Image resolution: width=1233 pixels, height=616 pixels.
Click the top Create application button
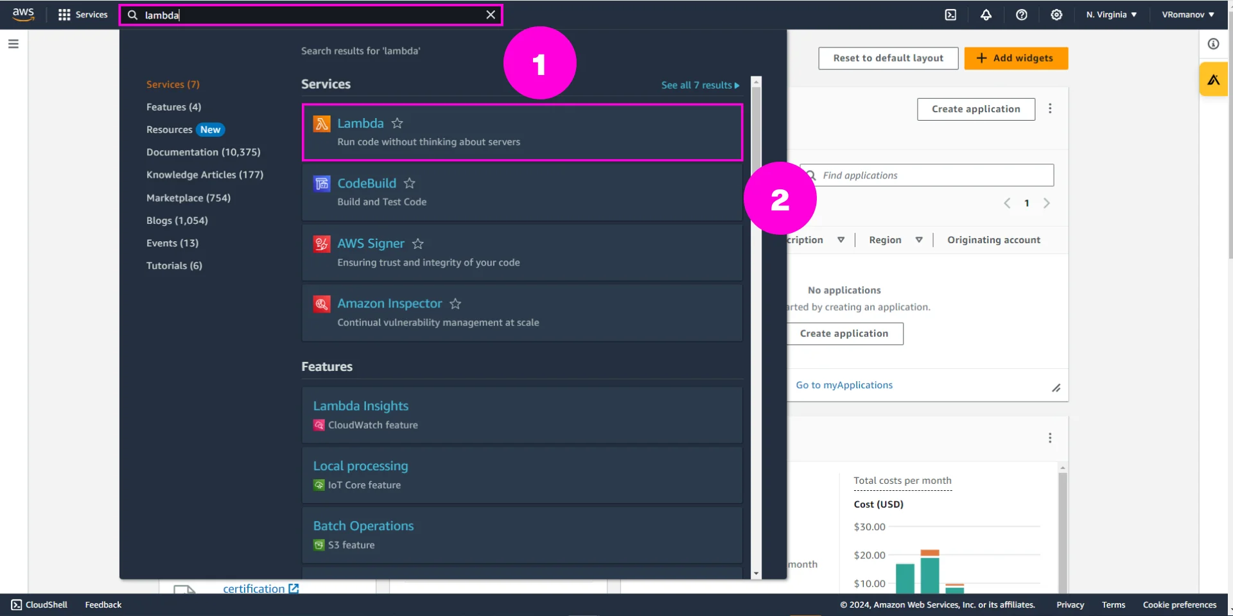coord(975,109)
